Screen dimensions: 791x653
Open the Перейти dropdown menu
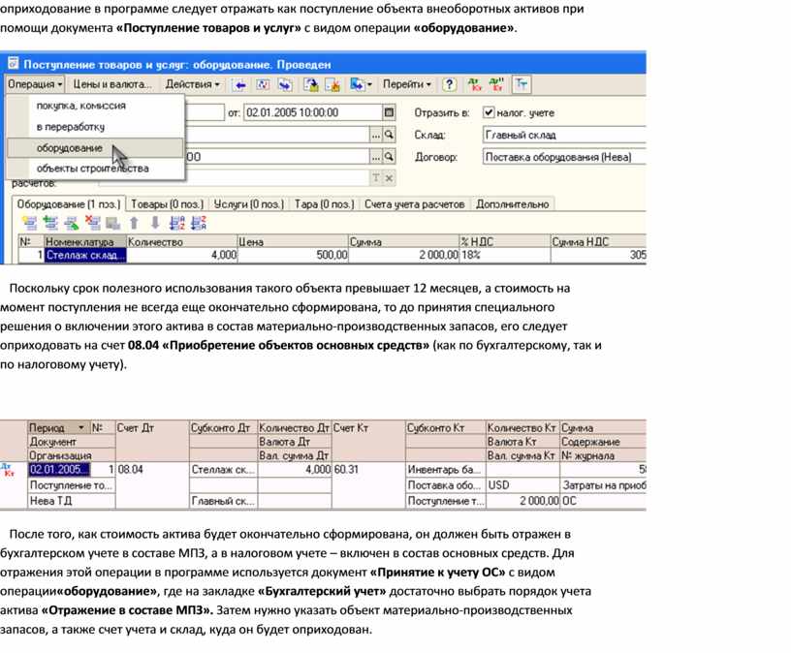[406, 84]
